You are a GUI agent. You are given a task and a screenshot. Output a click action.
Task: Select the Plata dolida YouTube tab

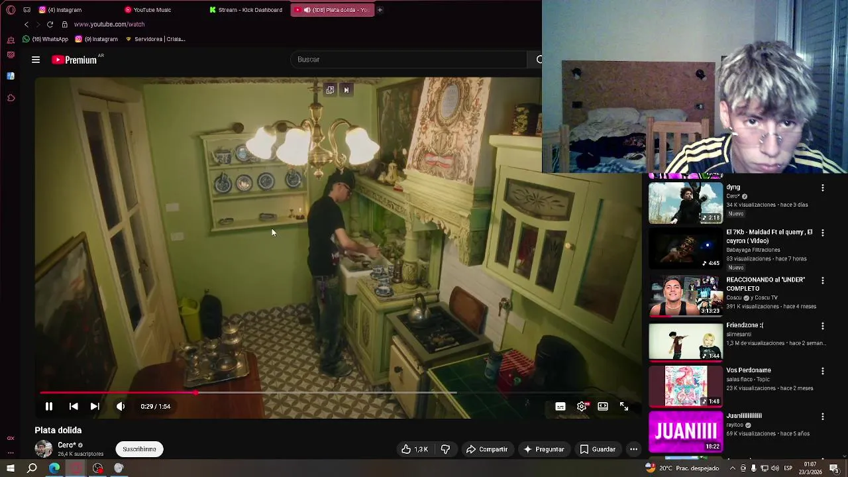[332, 10]
